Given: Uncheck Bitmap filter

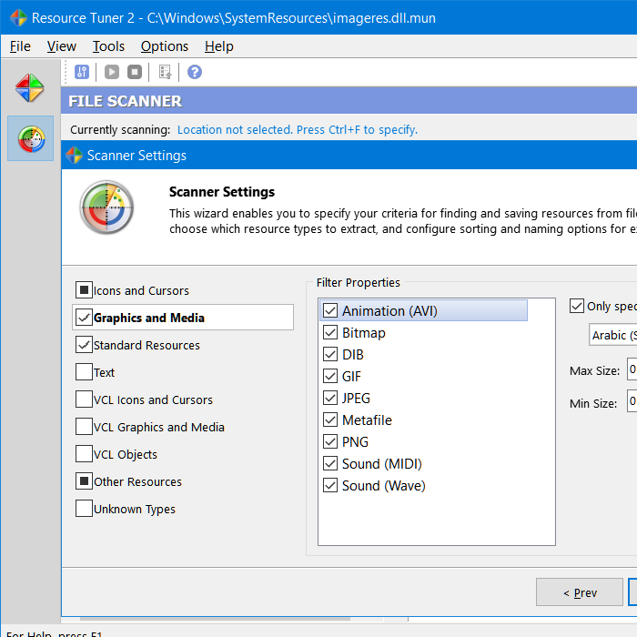Looking at the screenshot, I should coord(330,332).
